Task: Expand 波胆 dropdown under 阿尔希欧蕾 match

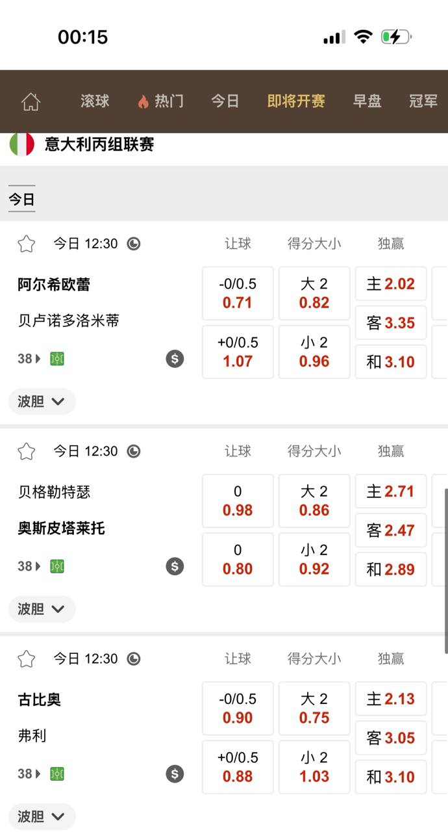Action: coord(42,401)
